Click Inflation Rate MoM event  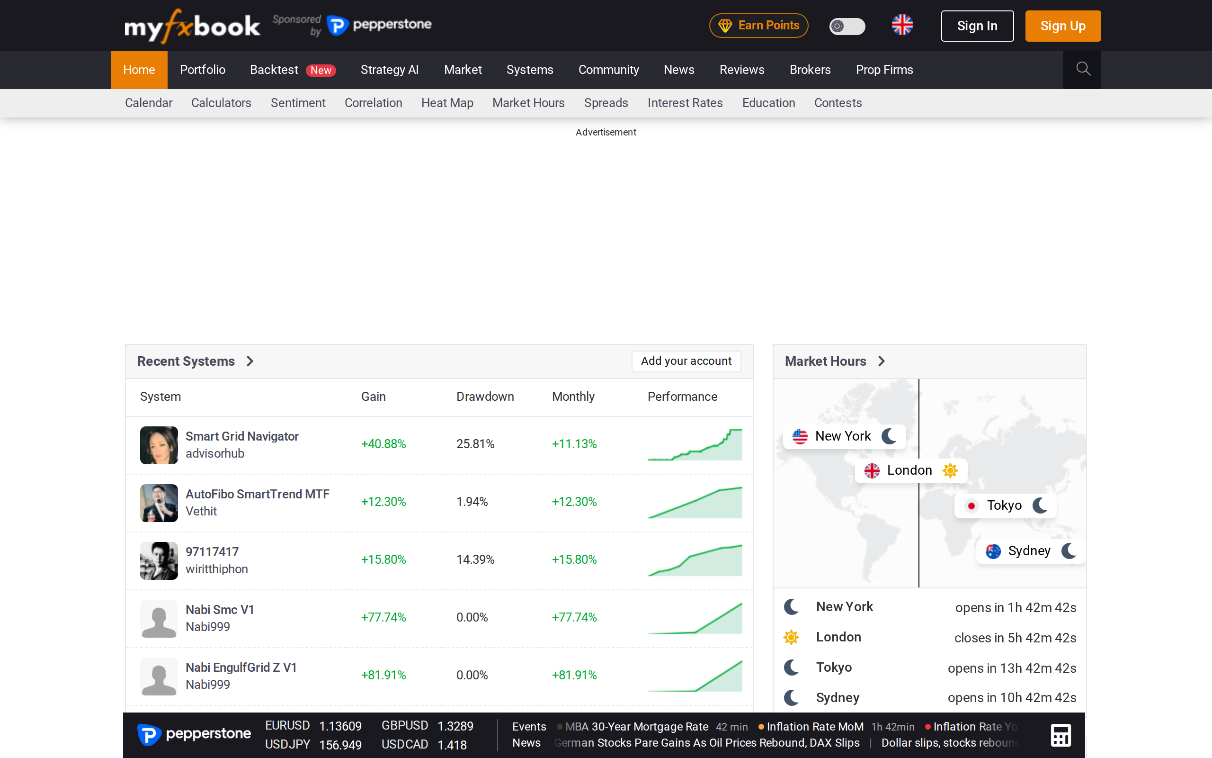click(815, 726)
